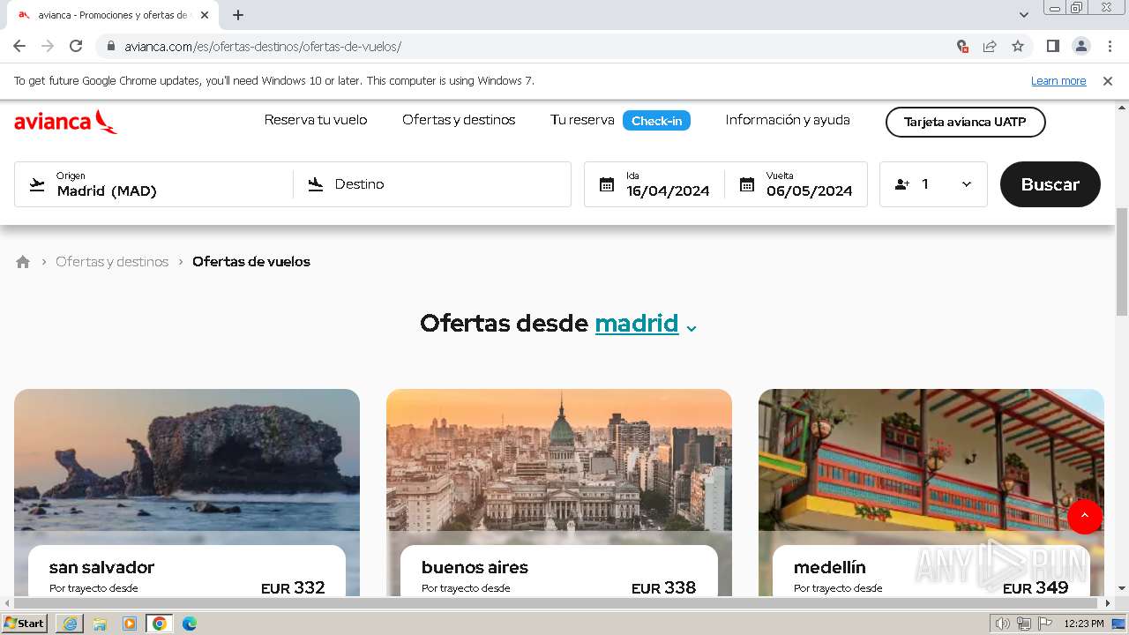Click the Ida calendar icon
This screenshot has width=1129, height=635.
(607, 184)
